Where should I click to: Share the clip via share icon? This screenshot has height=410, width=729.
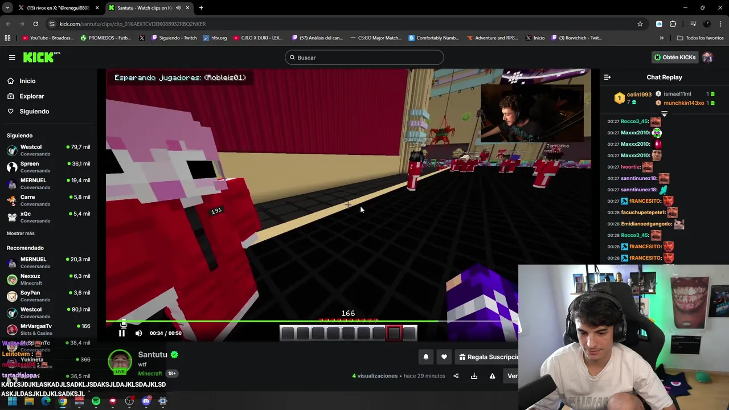tap(456, 376)
